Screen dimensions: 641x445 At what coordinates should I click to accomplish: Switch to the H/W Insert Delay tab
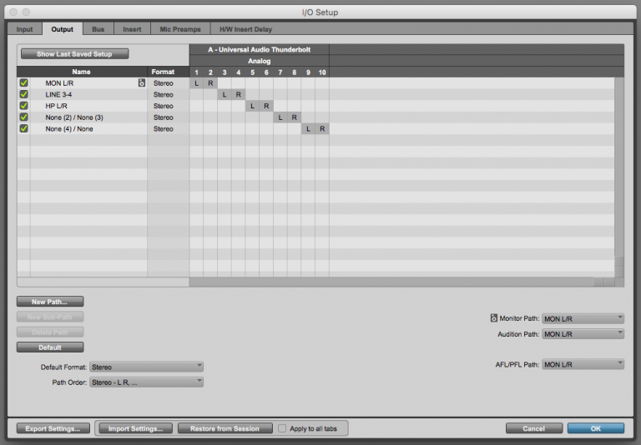pos(245,29)
